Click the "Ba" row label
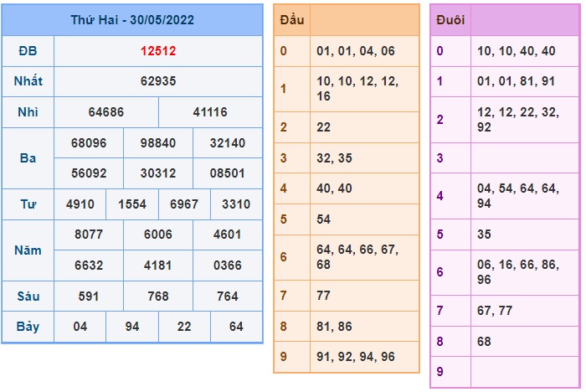The width and height of the screenshot is (586, 392). [x=28, y=158]
